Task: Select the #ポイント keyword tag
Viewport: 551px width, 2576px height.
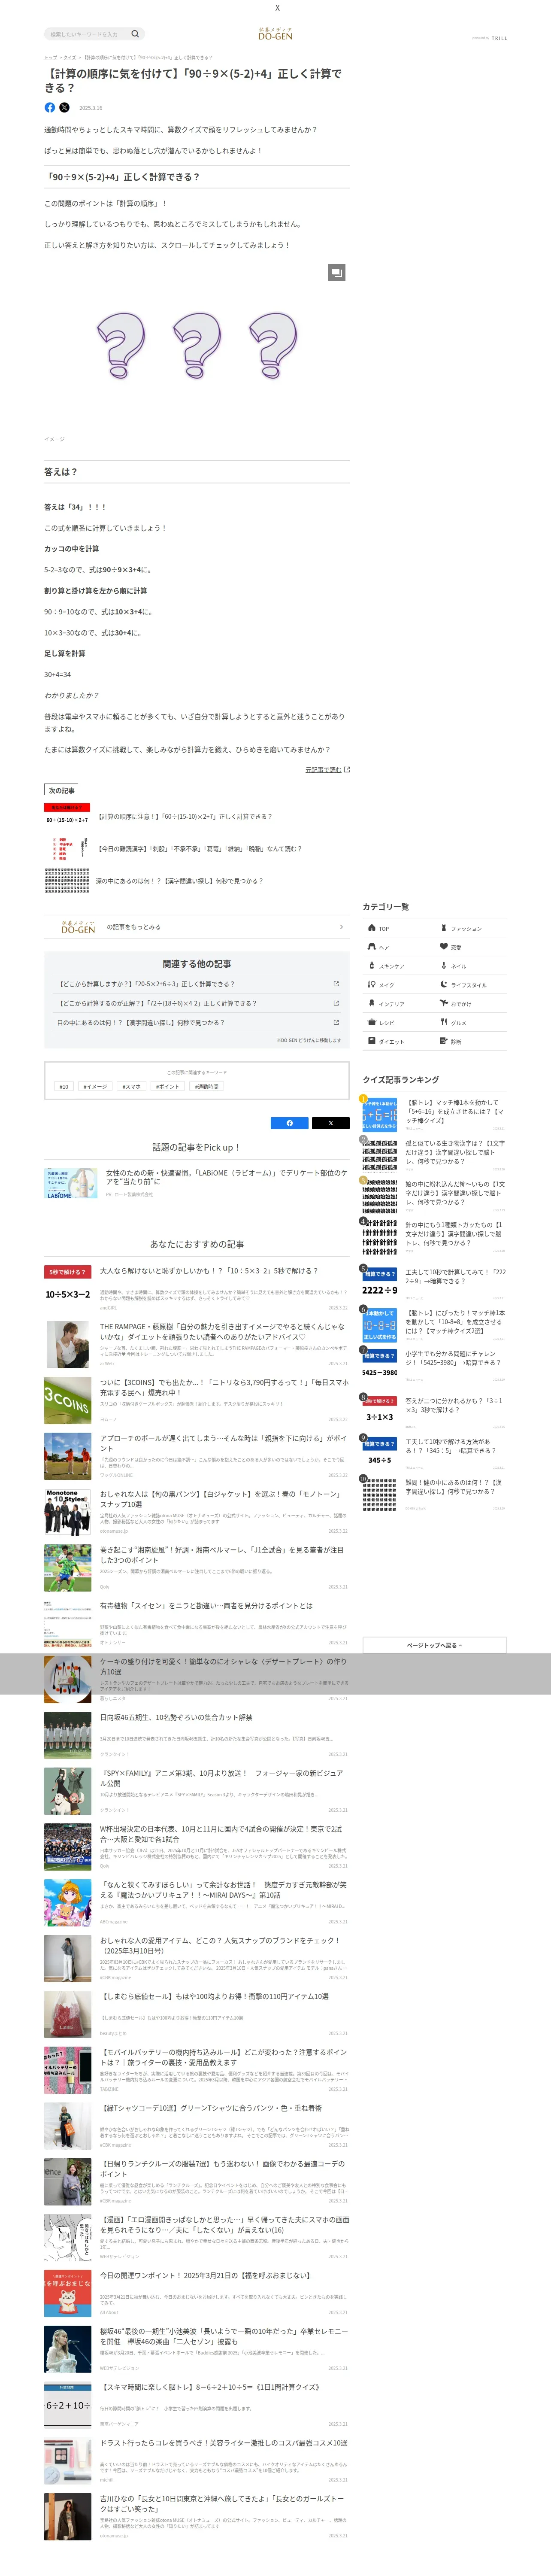Action: (168, 1086)
